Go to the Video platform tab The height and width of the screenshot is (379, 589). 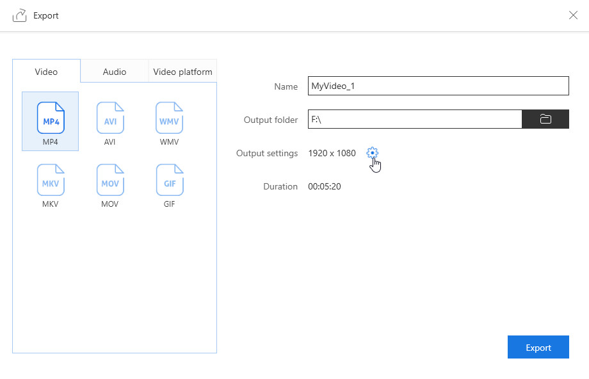tap(182, 72)
